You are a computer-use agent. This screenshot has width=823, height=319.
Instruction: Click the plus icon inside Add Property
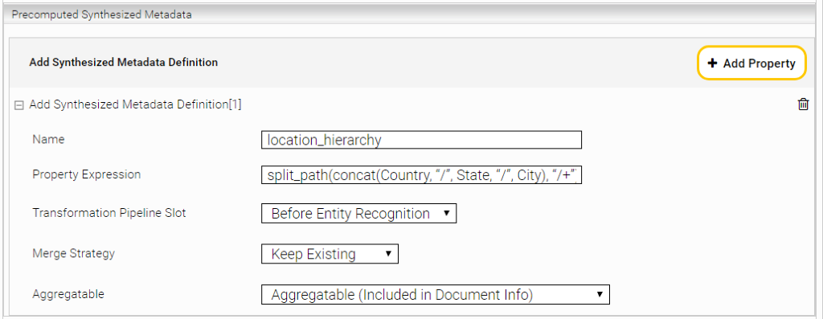click(x=712, y=63)
